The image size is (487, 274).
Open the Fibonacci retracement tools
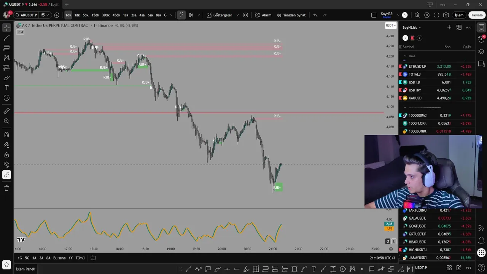6,48
